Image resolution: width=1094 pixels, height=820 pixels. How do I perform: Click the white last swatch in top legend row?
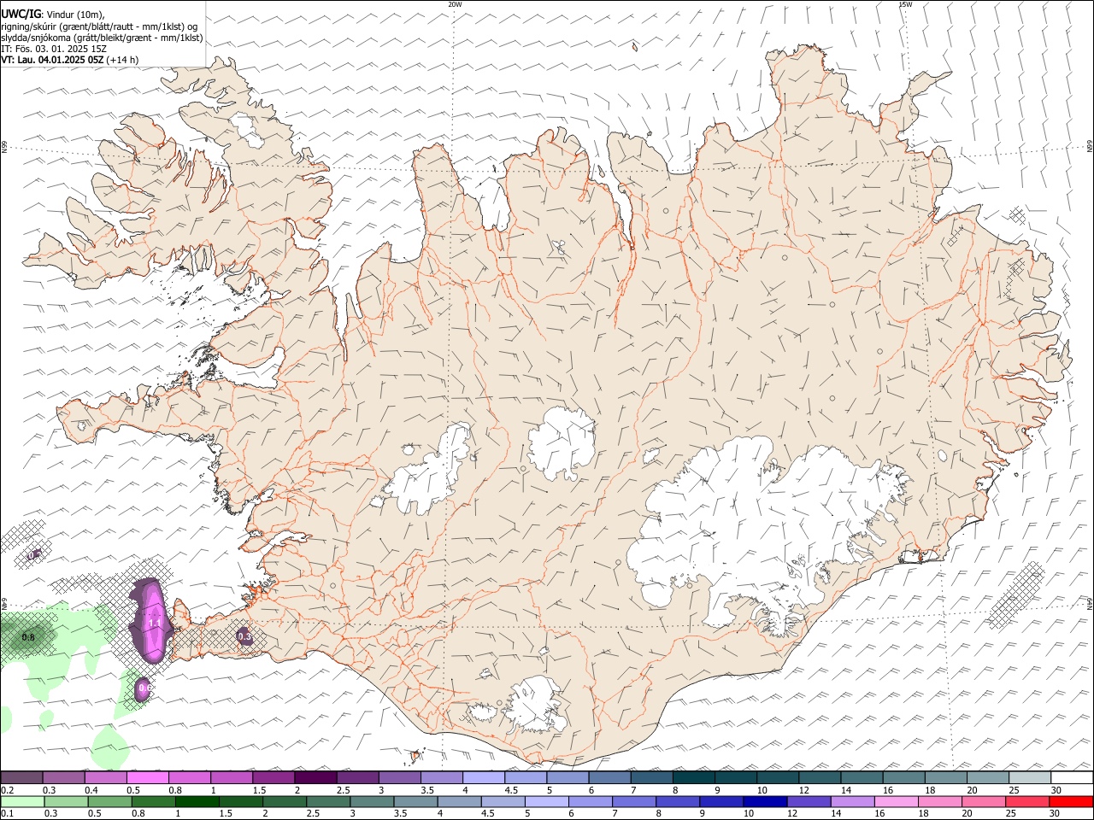(x=1072, y=777)
